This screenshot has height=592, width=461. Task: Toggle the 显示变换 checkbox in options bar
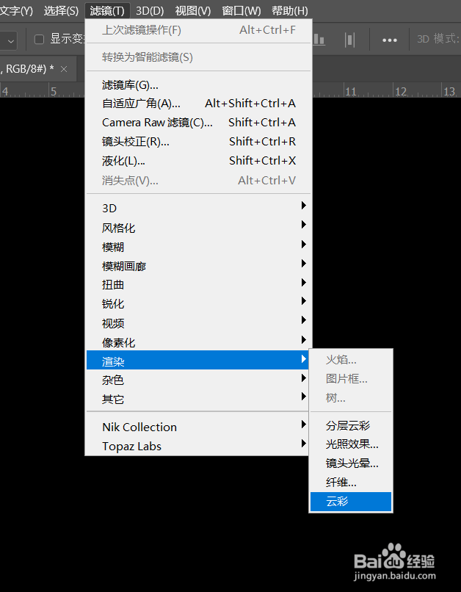coord(39,39)
